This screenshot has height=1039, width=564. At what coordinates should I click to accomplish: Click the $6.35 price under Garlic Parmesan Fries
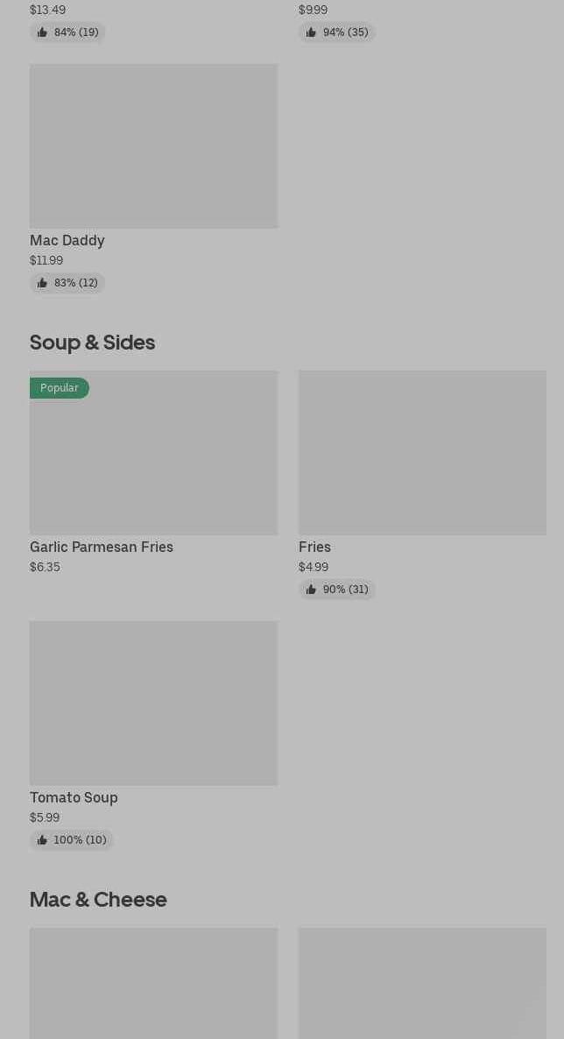[45, 567]
